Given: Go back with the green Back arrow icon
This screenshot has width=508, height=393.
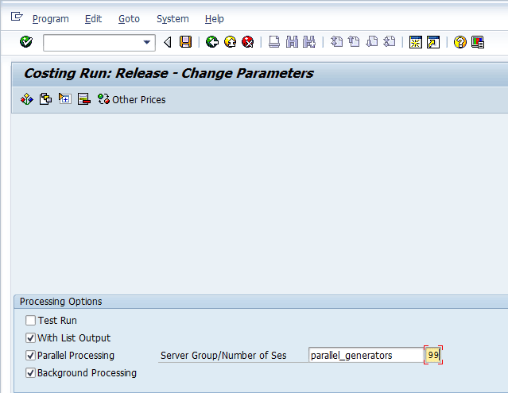Looking at the screenshot, I should pyautogui.click(x=212, y=42).
